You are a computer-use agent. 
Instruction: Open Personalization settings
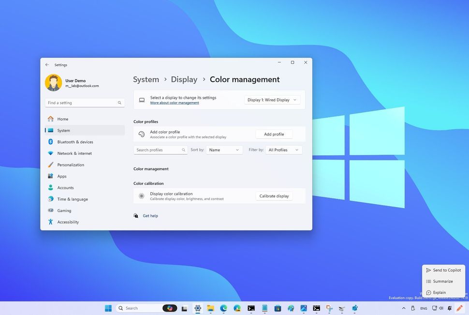[71, 165]
